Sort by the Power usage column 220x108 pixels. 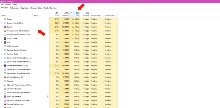click(x=97, y=14)
